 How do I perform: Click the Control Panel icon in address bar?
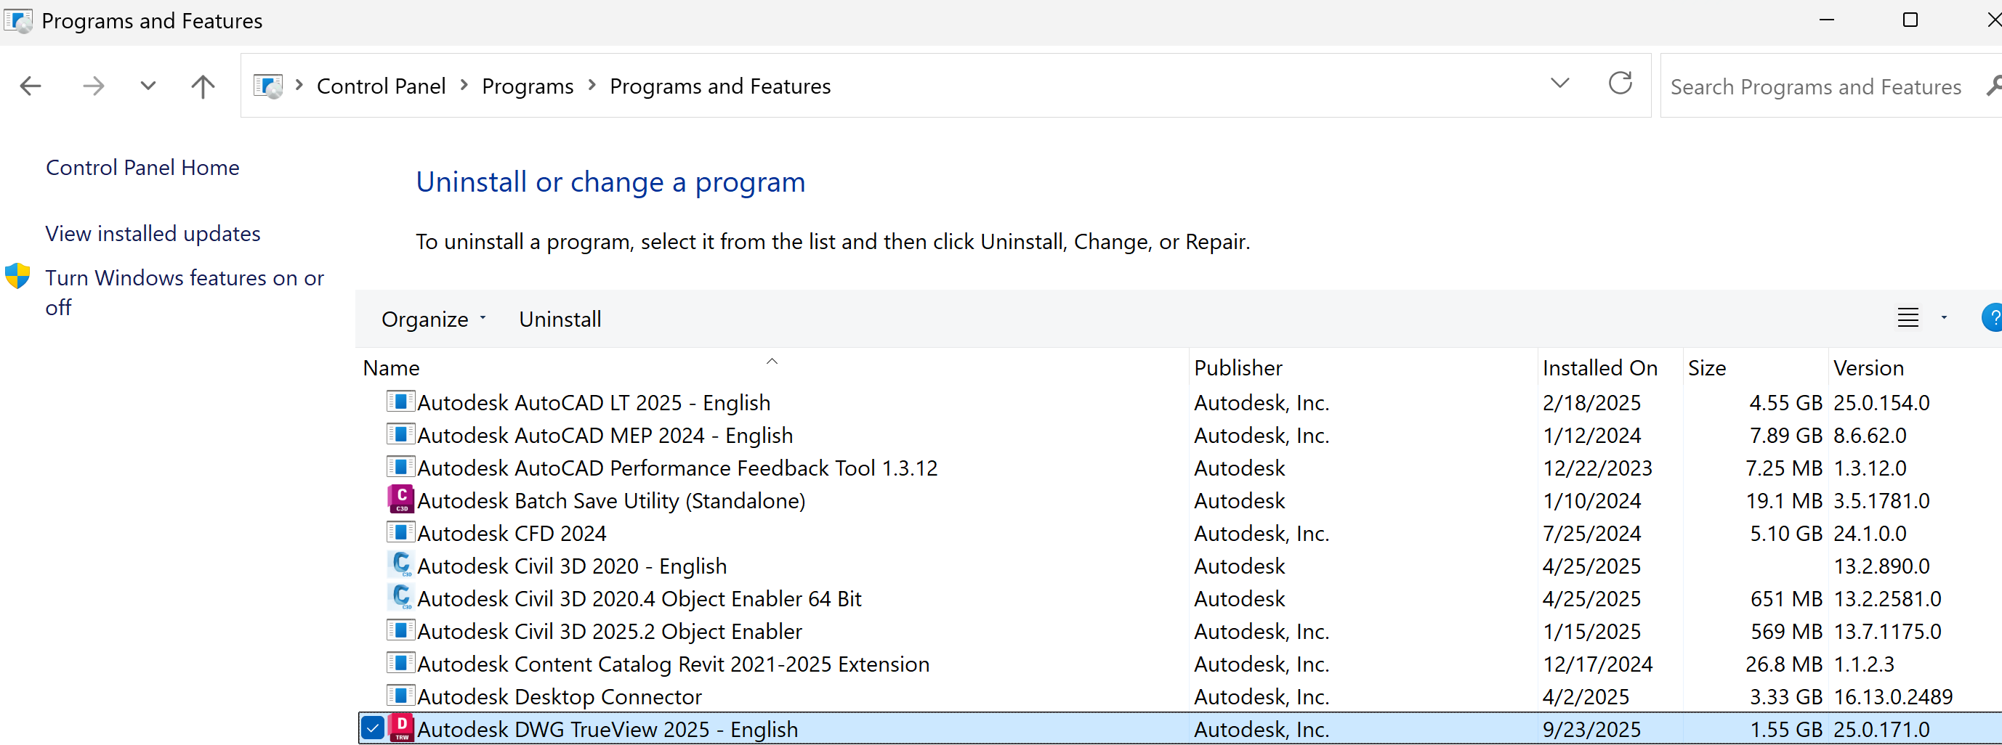[x=269, y=86]
